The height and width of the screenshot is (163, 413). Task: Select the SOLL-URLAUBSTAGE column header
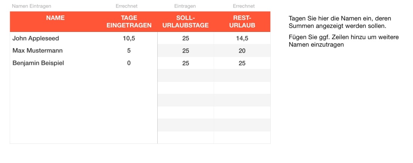click(185, 22)
